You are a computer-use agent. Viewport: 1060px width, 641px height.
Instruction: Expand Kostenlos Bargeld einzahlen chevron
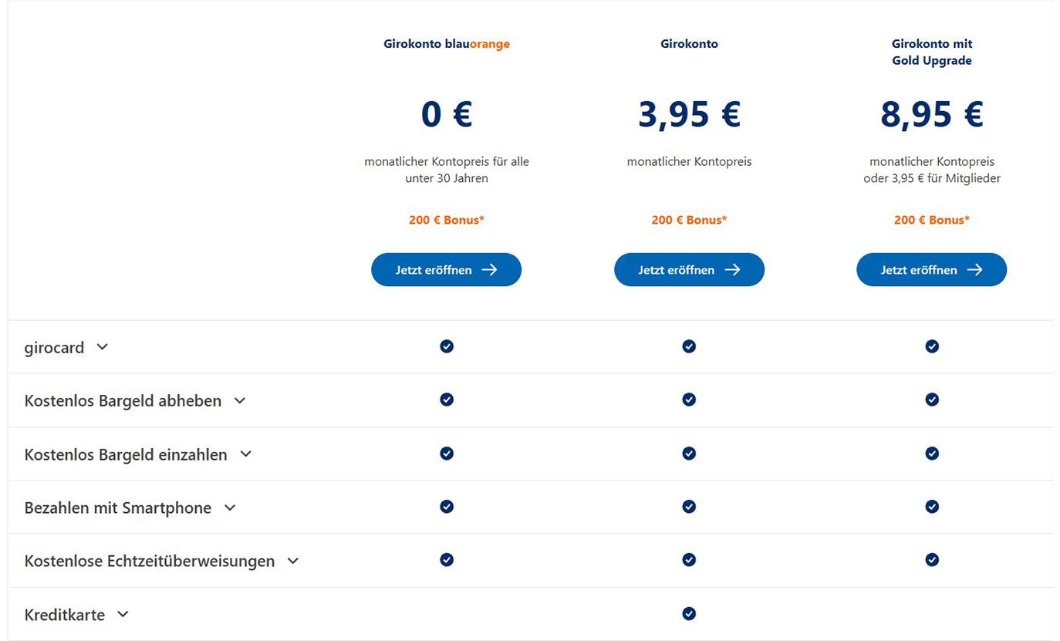coord(246,454)
